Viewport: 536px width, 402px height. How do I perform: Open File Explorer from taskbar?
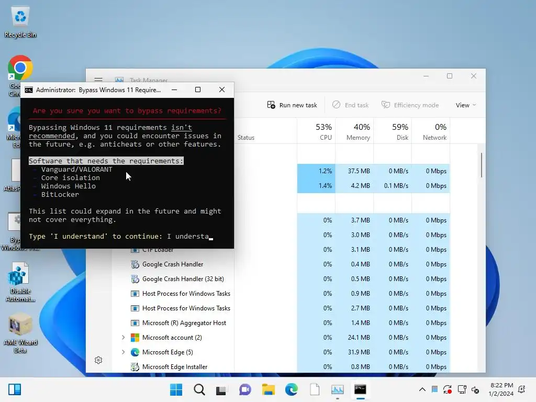[269, 389]
